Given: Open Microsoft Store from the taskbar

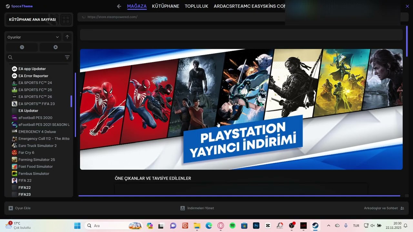Looking at the screenshot, I should [244, 226].
